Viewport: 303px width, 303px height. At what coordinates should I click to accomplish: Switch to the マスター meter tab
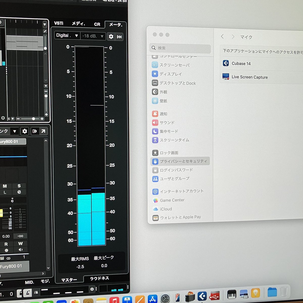(x=69, y=280)
